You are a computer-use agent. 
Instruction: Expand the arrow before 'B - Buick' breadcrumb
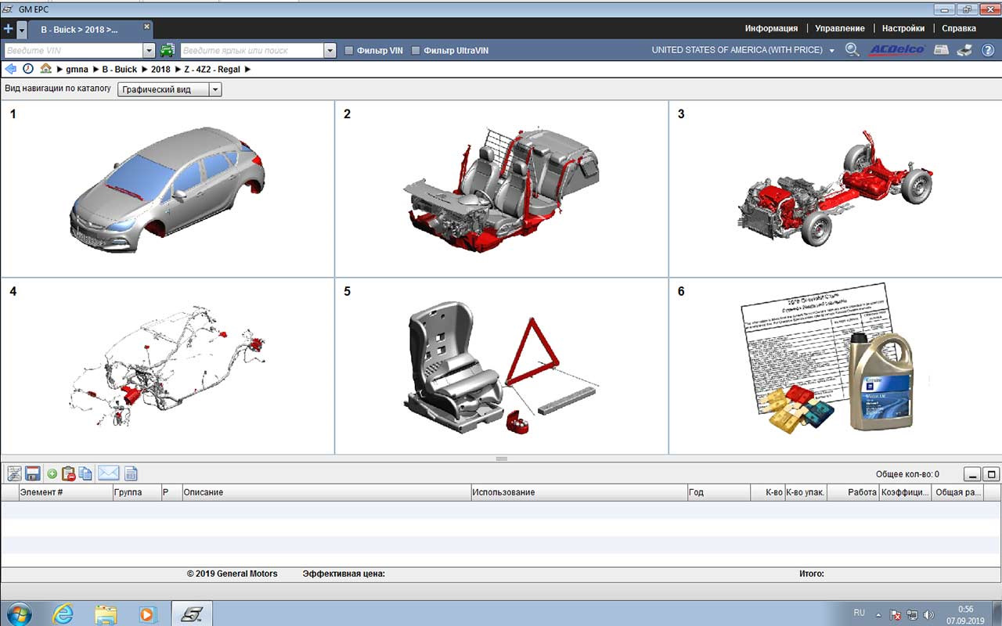tap(95, 70)
